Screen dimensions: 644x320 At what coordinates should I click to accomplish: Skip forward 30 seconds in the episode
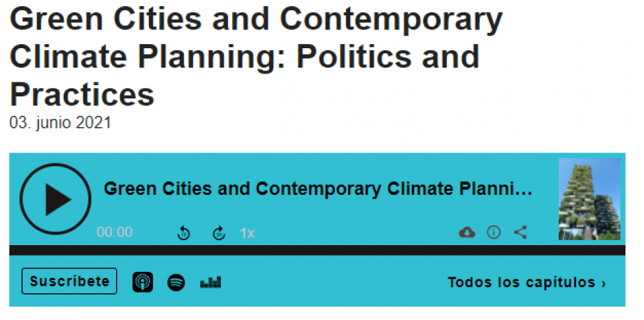click(x=219, y=233)
